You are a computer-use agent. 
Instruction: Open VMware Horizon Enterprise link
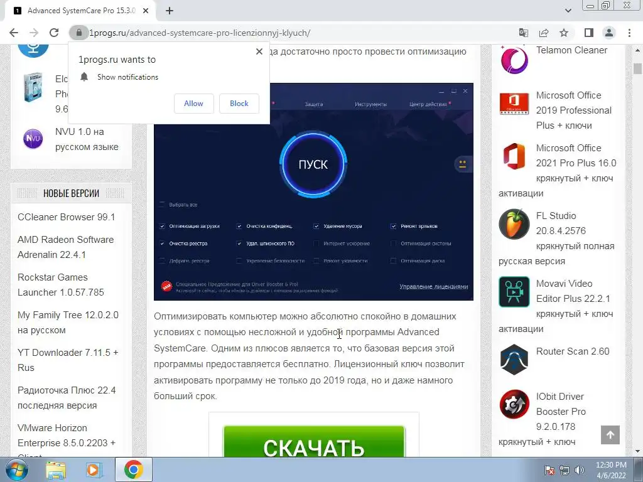[67, 436]
